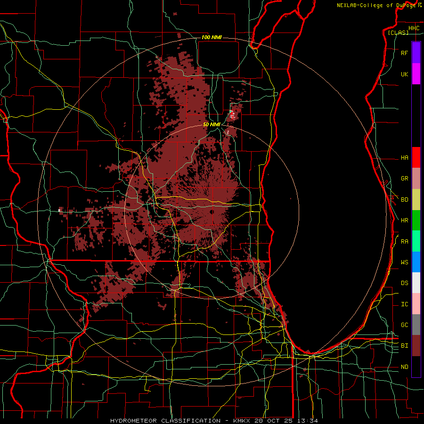Image resolution: width=424 pixels, height=424 pixels.
Task: Click the GC gray legend swatch
Action: tap(416, 325)
